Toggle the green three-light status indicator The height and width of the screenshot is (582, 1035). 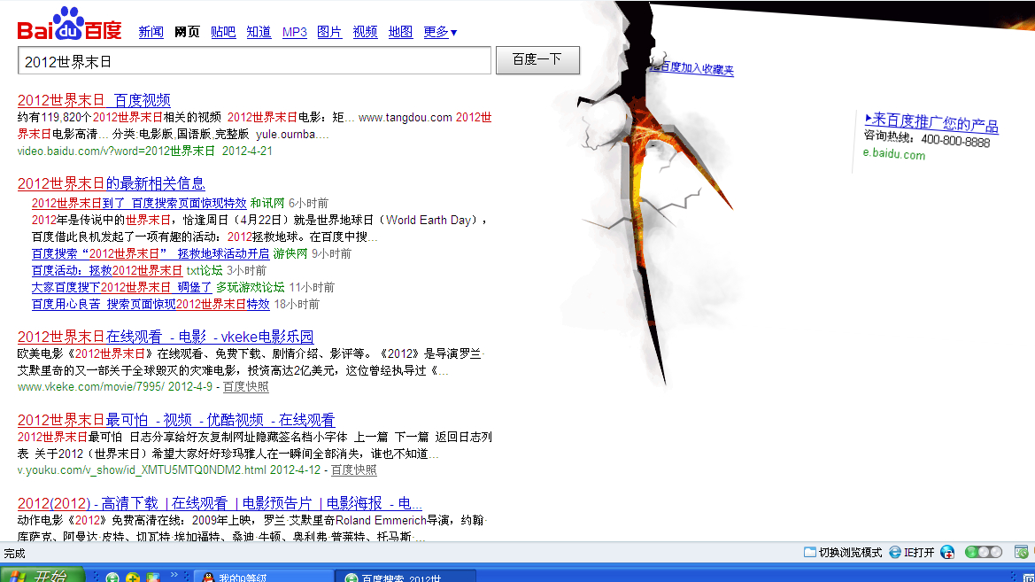pyautogui.click(x=984, y=552)
